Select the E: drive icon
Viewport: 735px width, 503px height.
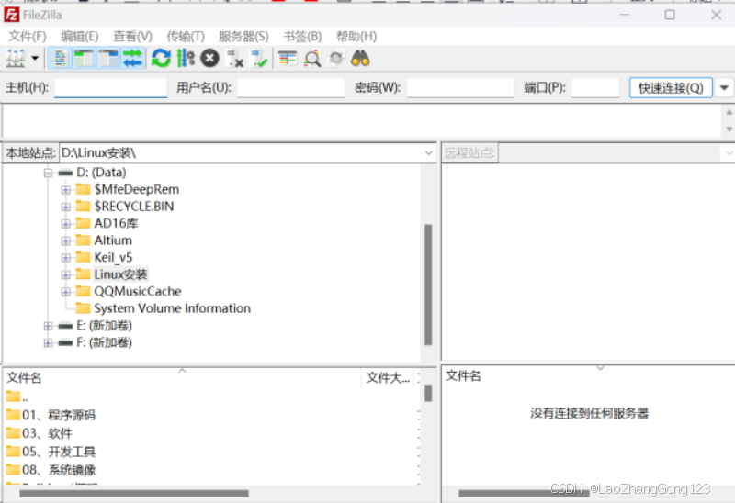[x=65, y=326]
